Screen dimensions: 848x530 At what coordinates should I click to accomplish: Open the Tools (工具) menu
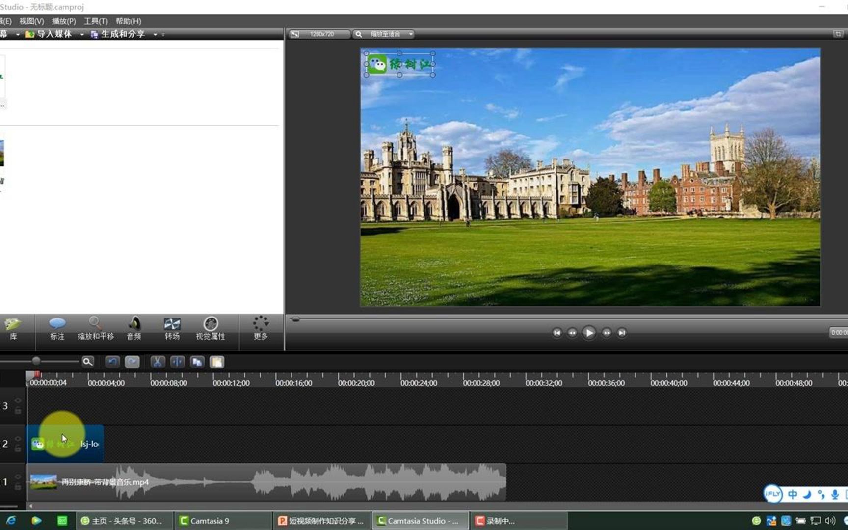pos(96,21)
